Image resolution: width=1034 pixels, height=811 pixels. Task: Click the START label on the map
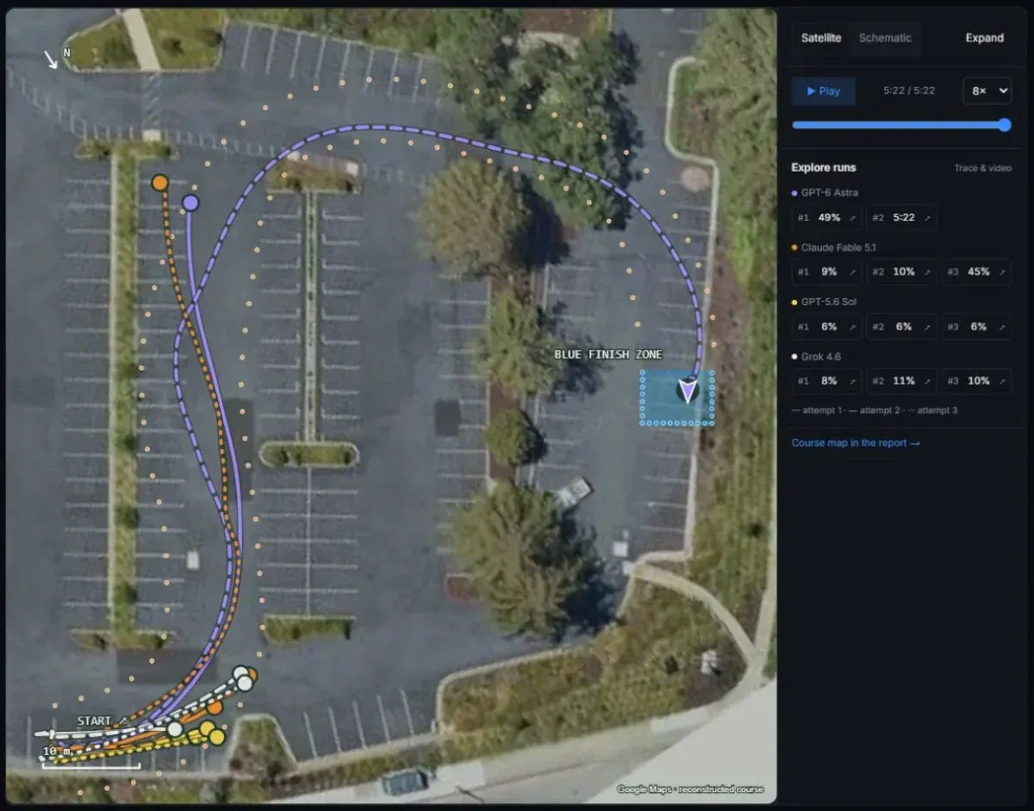(94, 721)
